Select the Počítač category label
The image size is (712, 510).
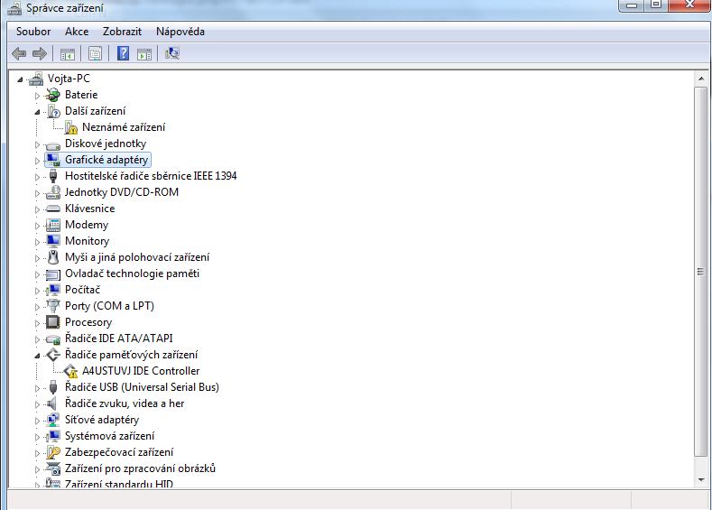coord(82,290)
